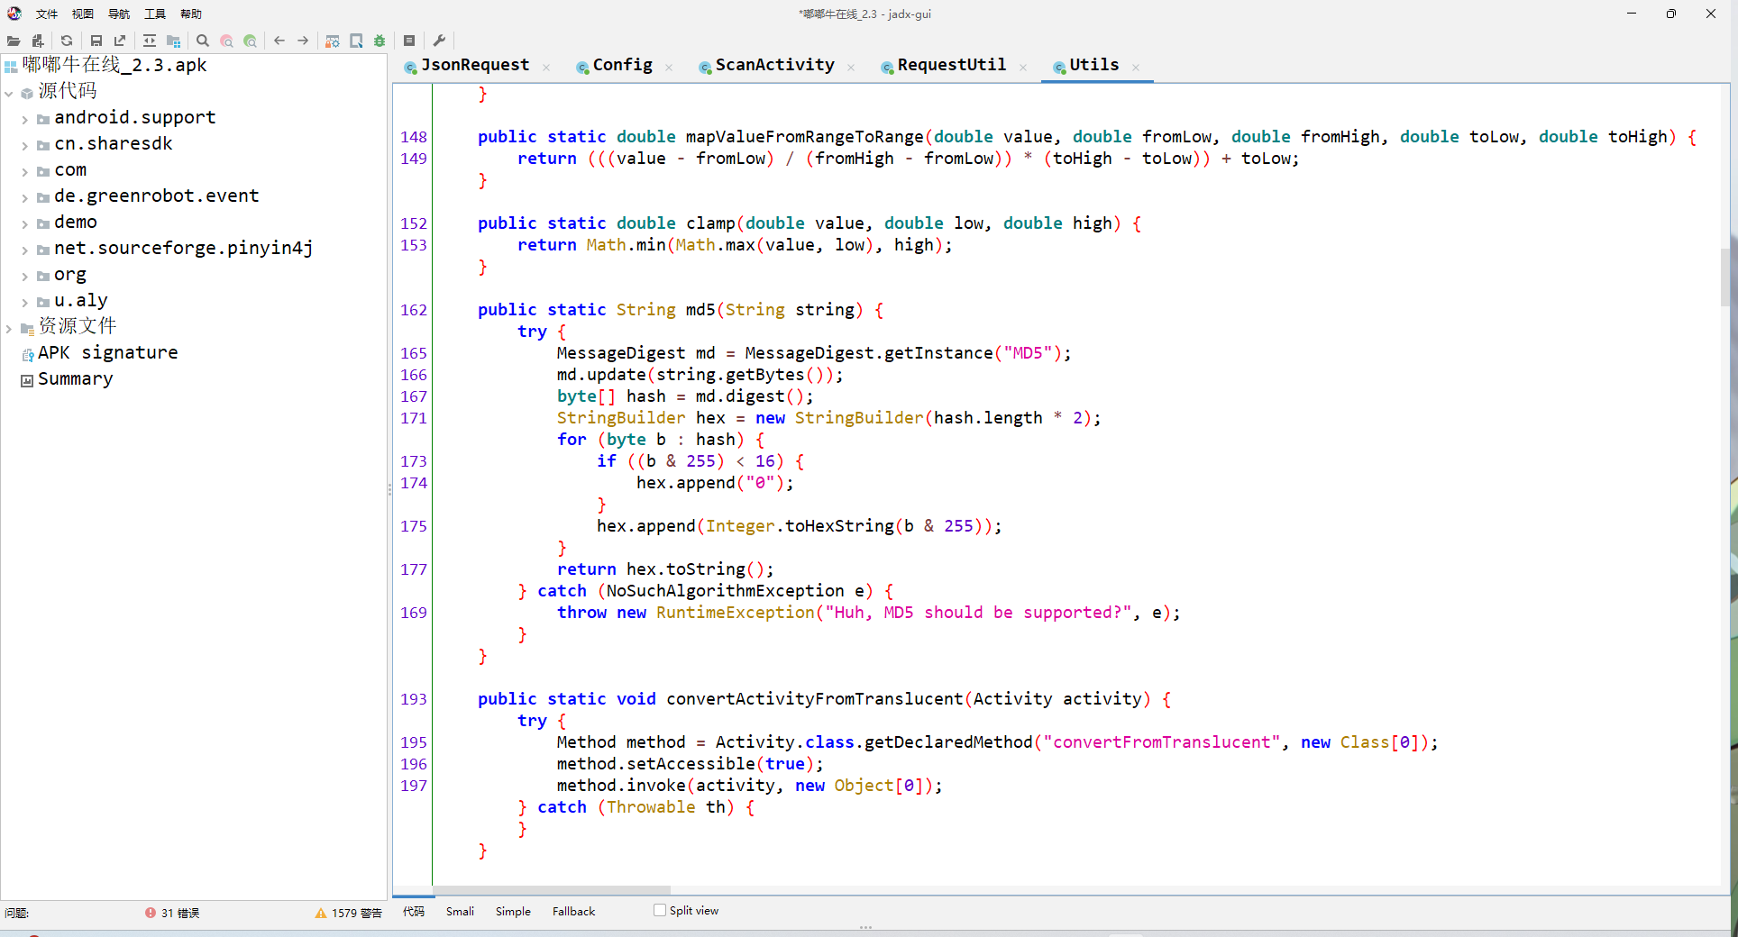This screenshot has height=937, width=1738.
Task: Select the 嘟嘟牛在线_2.3.apk root node
Action: (x=114, y=65)
